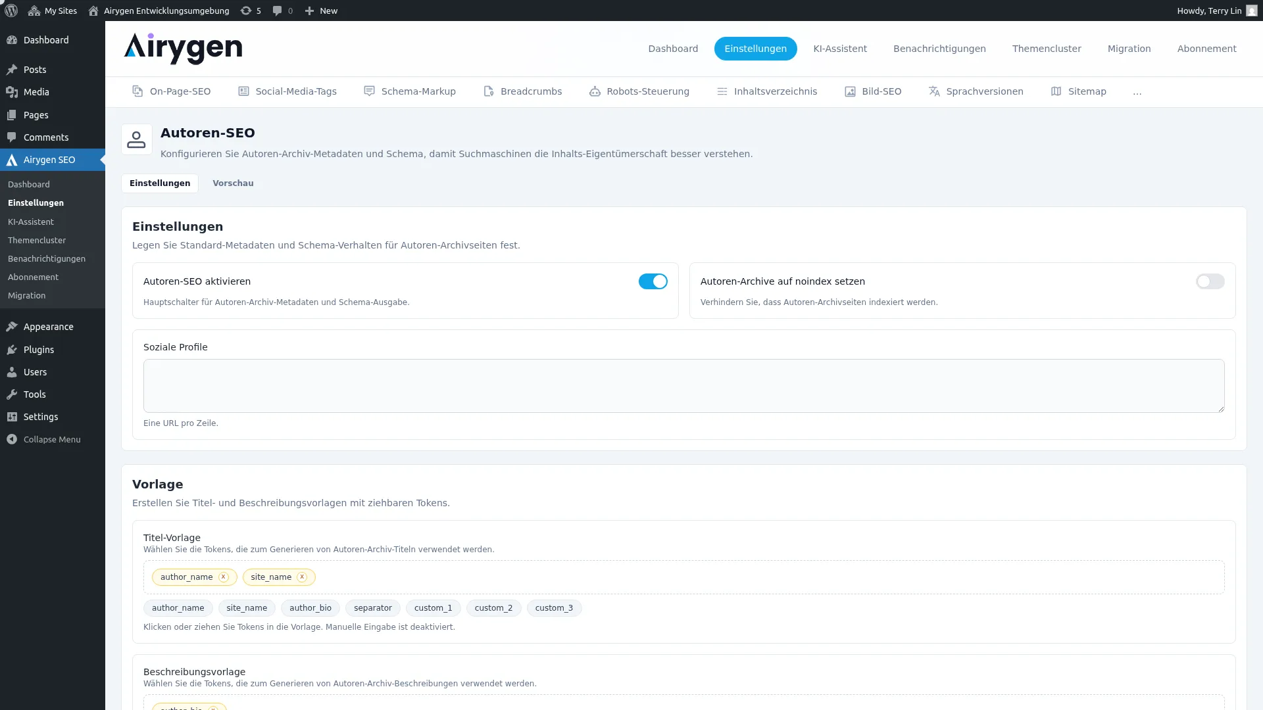The height and width of the screenshot is (710, 1263).
Task: Select the Einstellungen top navigation pill
Action: coord(755,49)
